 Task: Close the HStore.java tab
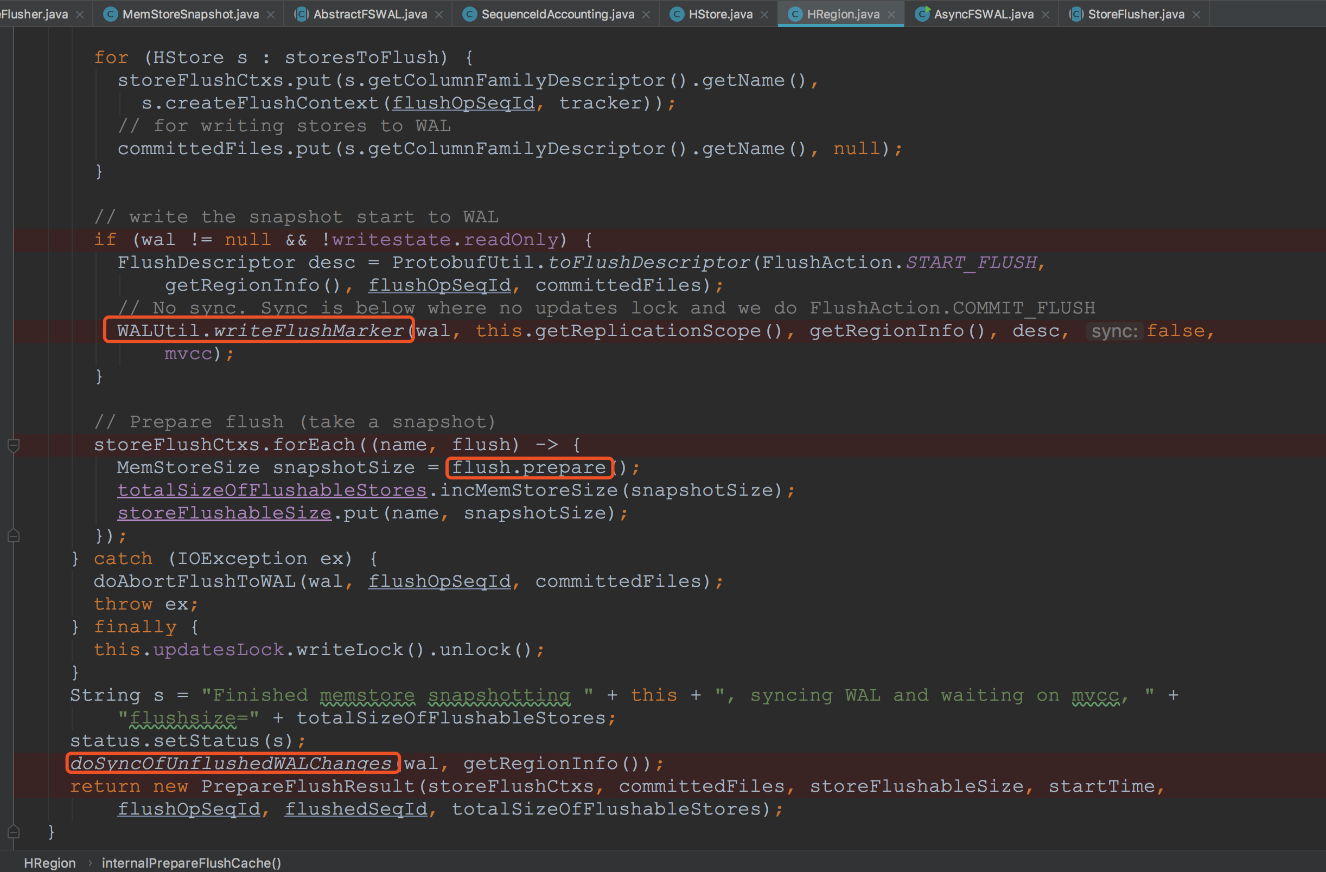[765, 15]
